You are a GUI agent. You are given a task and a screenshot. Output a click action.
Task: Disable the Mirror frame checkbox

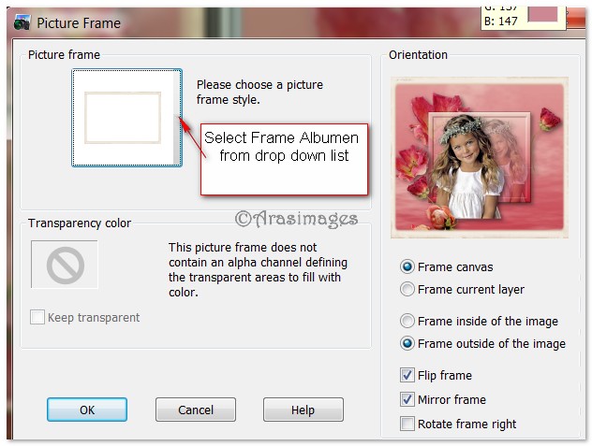point(407,399)
